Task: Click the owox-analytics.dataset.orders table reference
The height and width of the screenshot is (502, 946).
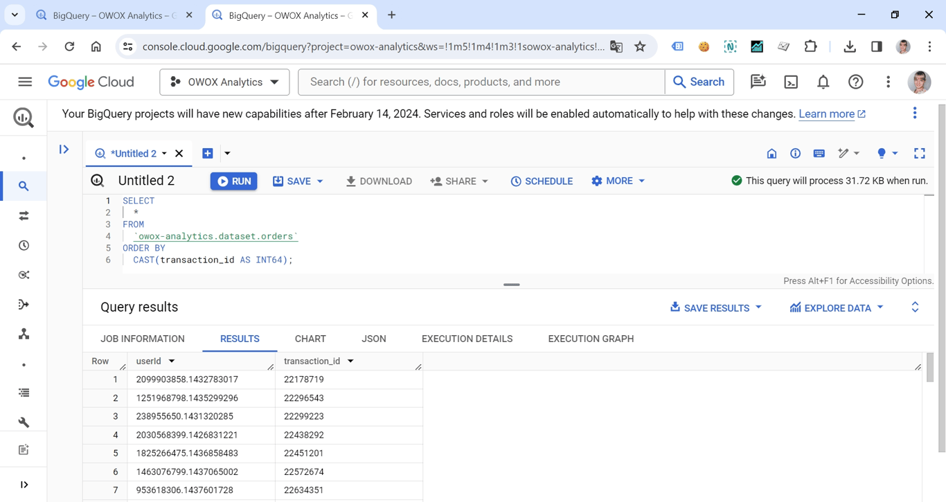Action: click(x=215, y=236)
